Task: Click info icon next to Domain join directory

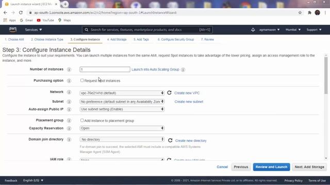Action: [x=69, y=139]
